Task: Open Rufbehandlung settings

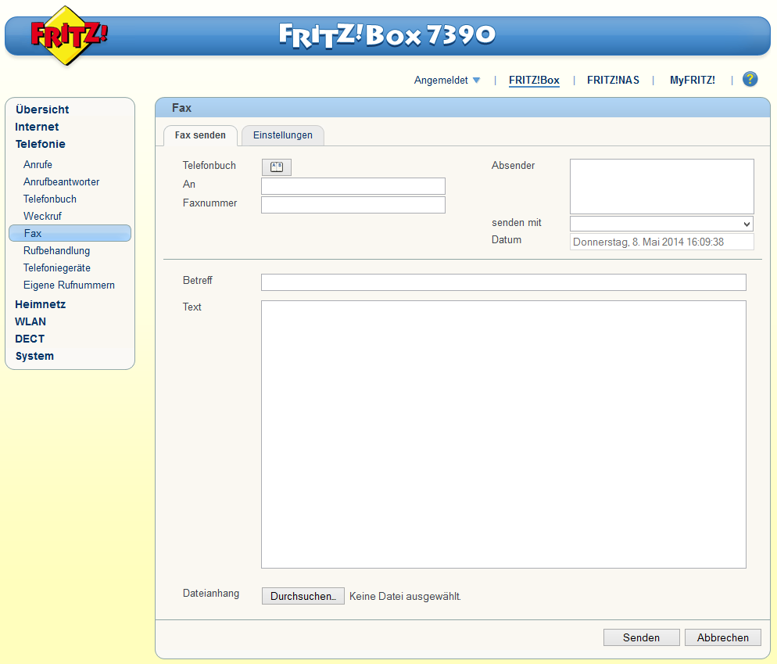Action: 56,251
